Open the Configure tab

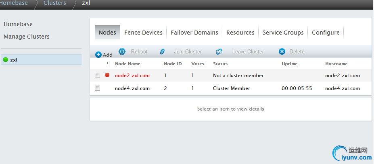coord(326,33)
